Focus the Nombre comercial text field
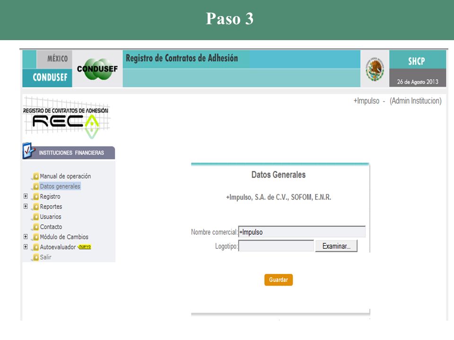 [x=302, y=232]
